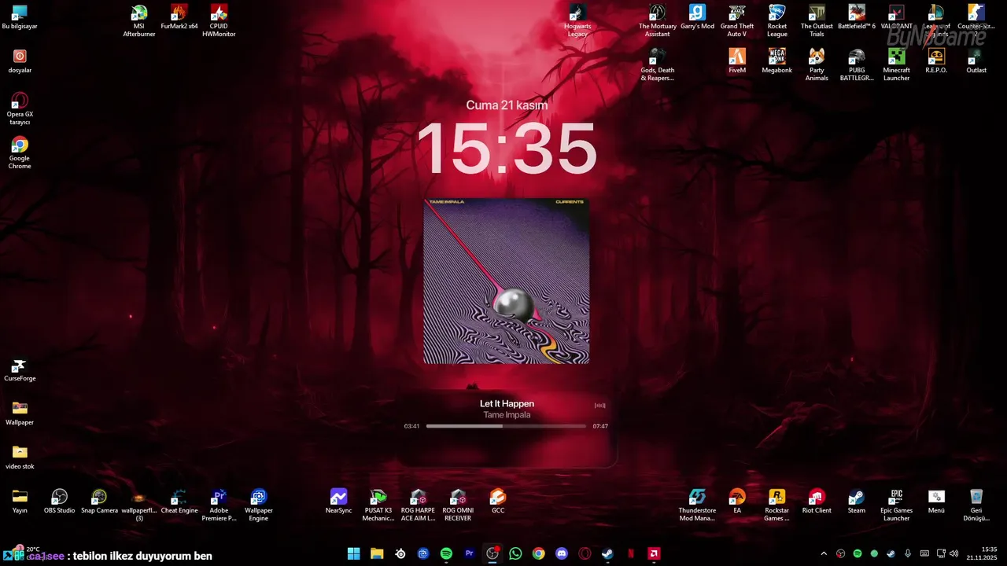The image size is (1007, 566).
Task: Select the Bu bilgisayar desktop icon
Action: coord(20,17)
